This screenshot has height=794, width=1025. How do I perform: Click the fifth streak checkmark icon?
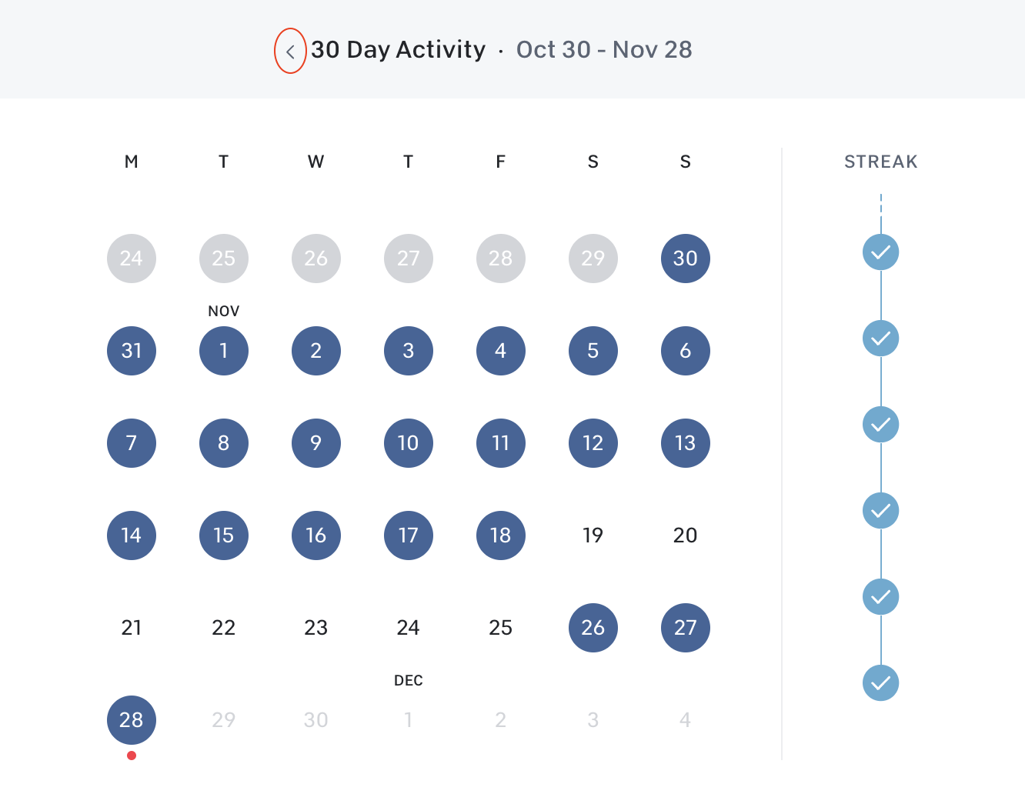tap(880, 597)
